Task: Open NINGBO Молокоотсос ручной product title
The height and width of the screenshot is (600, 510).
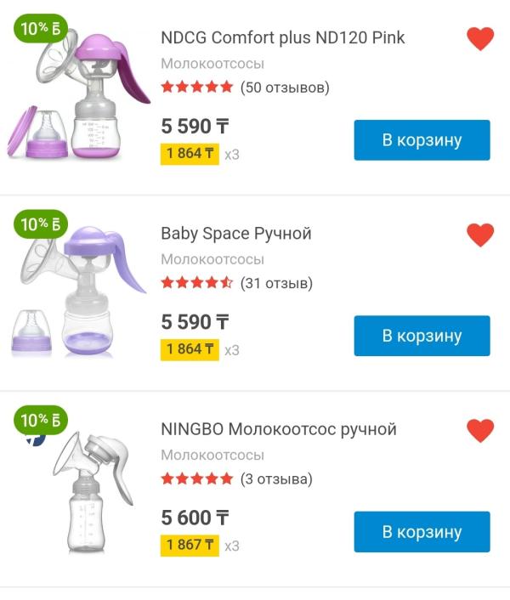Action: [279, 429]
